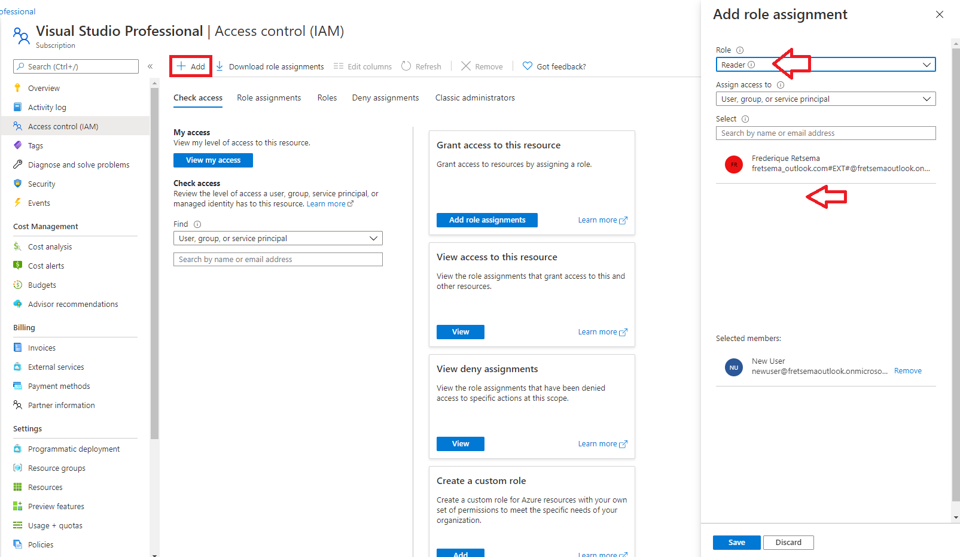Open the Assign access to dropdown
This screenshot has width=960, height=557.
pyautogui.click(x=825, y=99)
